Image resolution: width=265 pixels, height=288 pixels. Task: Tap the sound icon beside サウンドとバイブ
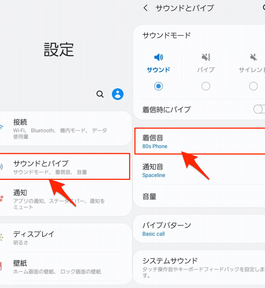[x=1, y=167]
